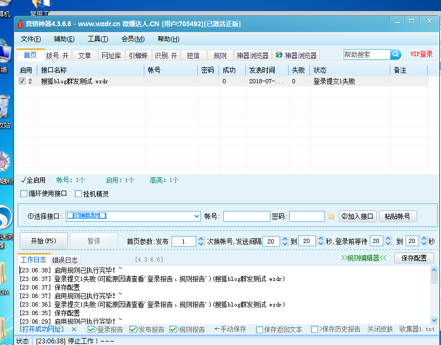Click the 帐号 account input field

coord(246,216)
